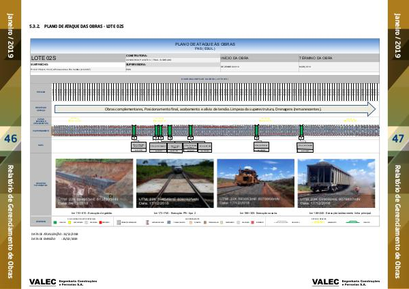Click the 'Obras complementares' arrow banner
409x289 pixels.
pyautogui.click(x=213, y=109)
